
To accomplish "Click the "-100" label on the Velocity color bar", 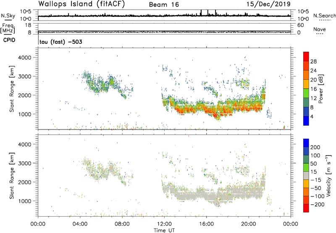I will coord(318,196).
